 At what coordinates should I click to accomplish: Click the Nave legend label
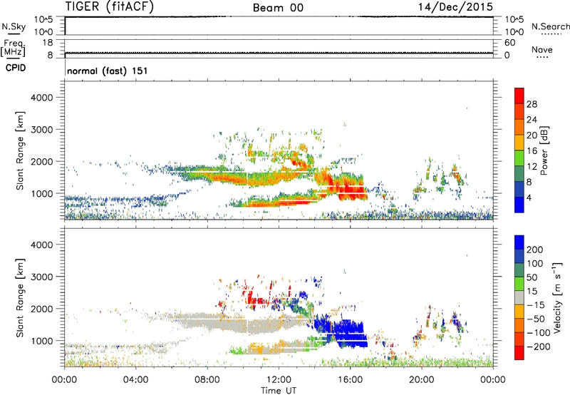542,49
